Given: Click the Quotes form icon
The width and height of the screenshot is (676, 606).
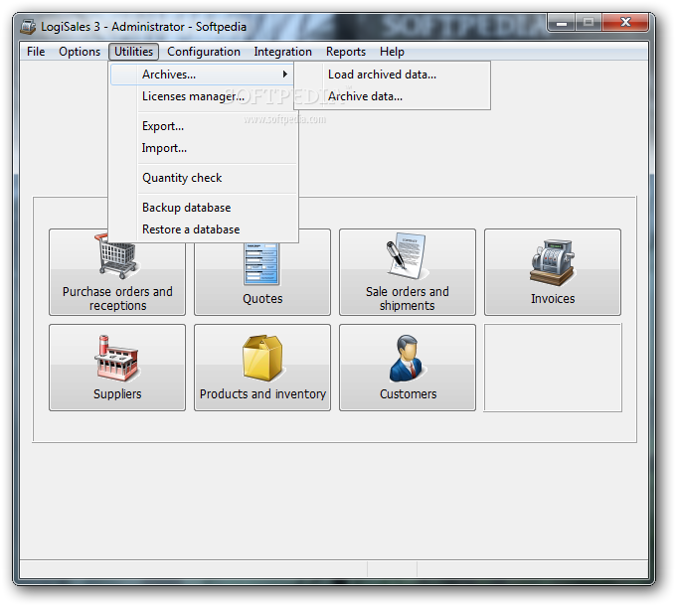Looking at the screenshot, I should pos(261,263).
